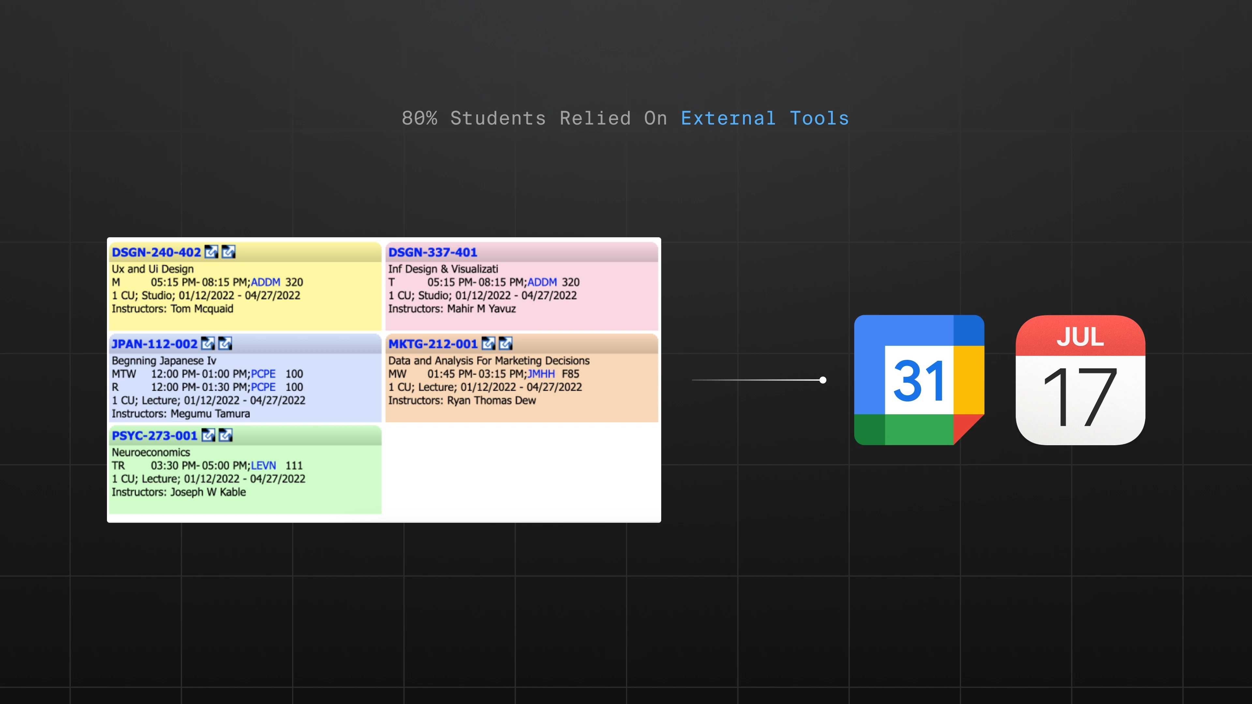Viewport: 1252px width, 704px height.
Task: Click second external-link icon beside DSGN-240-402
Action: tap(229, 252)
